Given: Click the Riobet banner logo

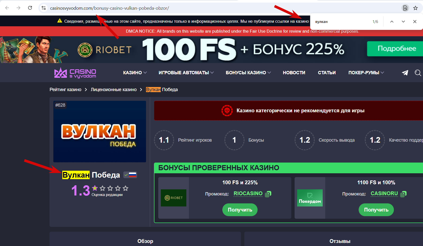Looking at the screenshot, I should 105,50.
